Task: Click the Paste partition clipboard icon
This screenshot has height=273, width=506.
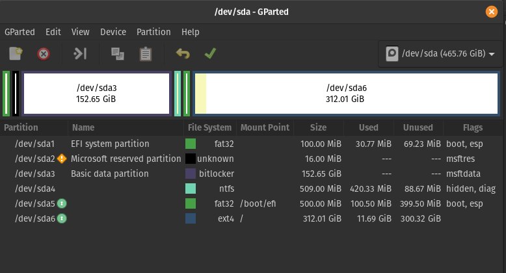Action: click(146, 54)
